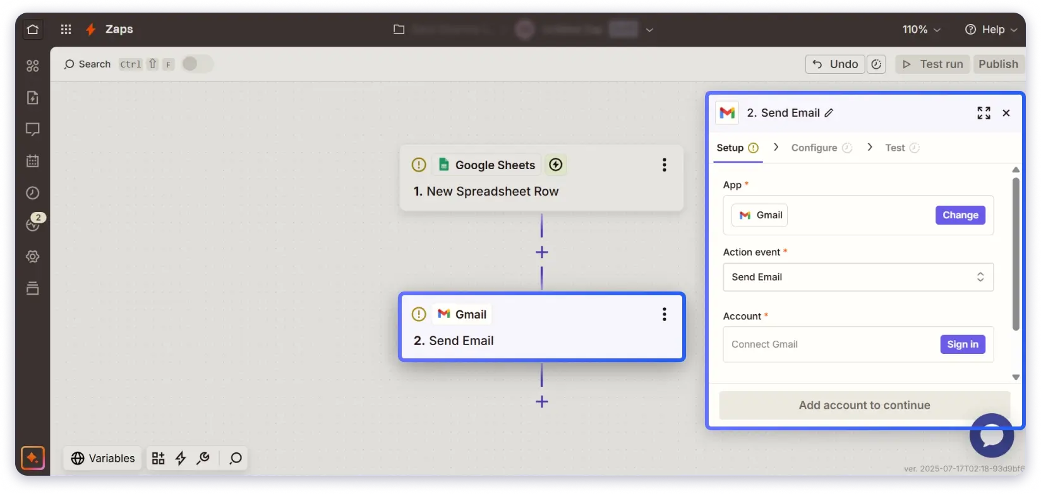Click the Publish button
Viewport: 1041px width, 494px height.
pyautogui.click(x=998, y=64)
